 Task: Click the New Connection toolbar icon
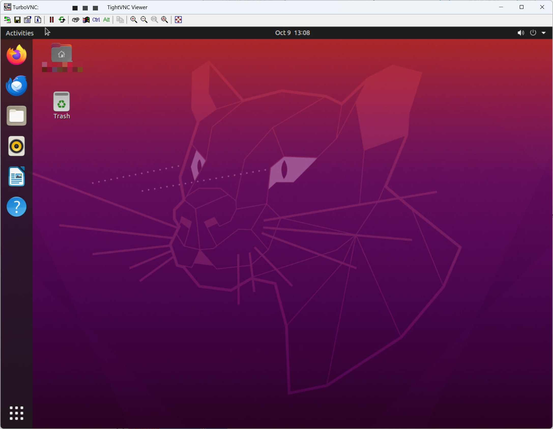pyautogui.click(x=7, y=20)
